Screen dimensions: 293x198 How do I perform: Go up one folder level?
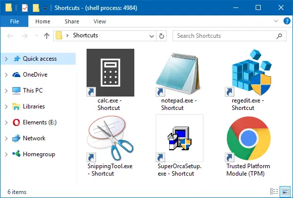tap(47, 36)
